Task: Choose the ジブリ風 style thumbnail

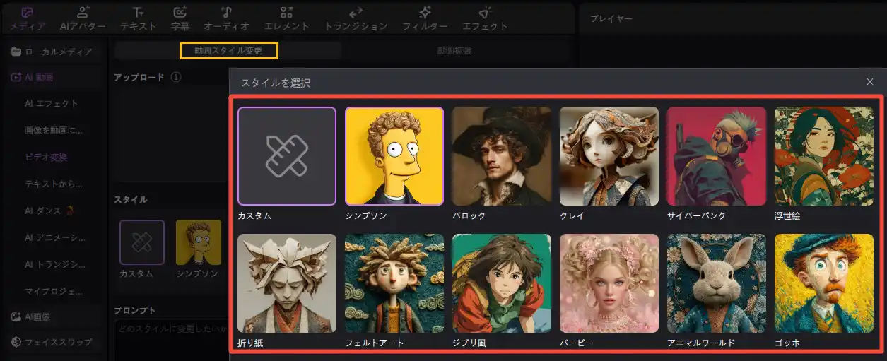Action: pos(502,283)
